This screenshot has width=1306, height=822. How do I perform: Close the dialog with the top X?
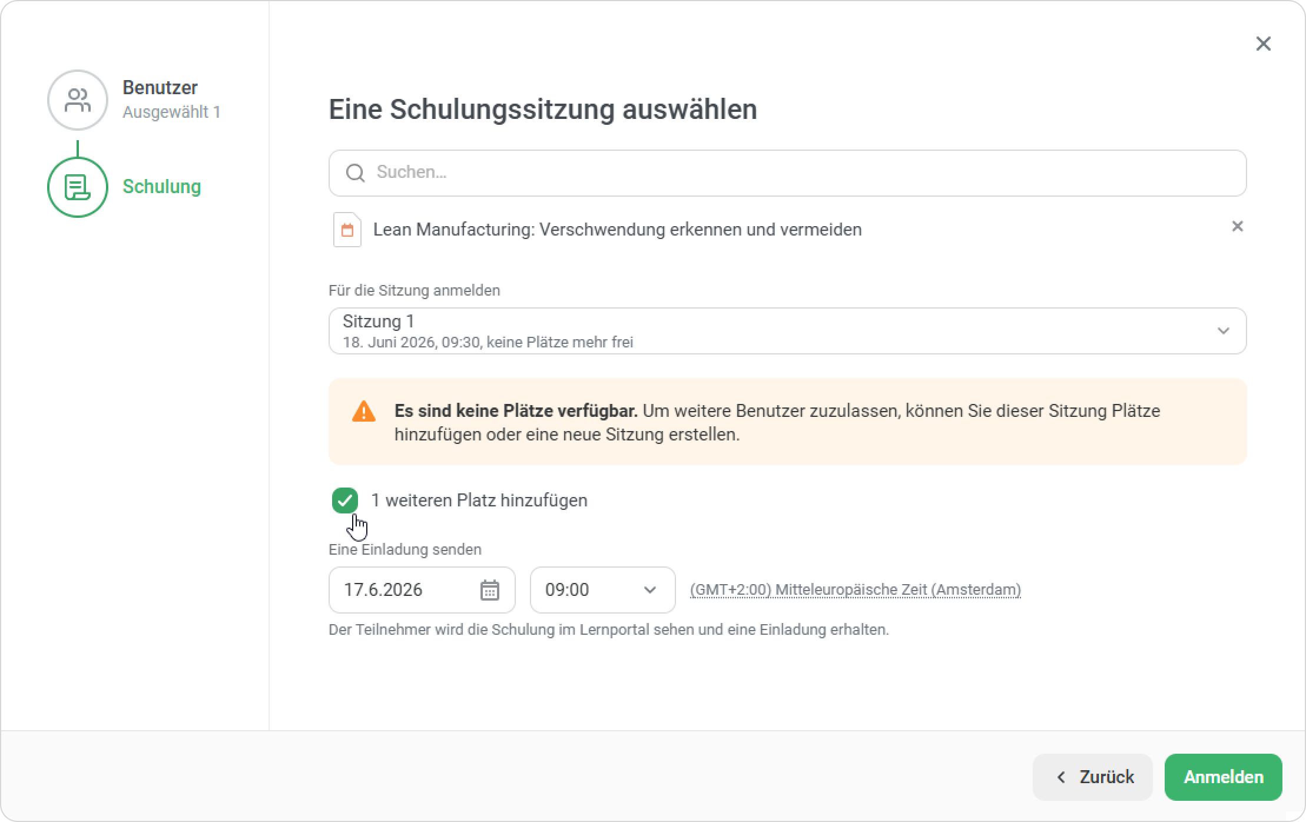pyautogui.click(x=1263, y=44)
